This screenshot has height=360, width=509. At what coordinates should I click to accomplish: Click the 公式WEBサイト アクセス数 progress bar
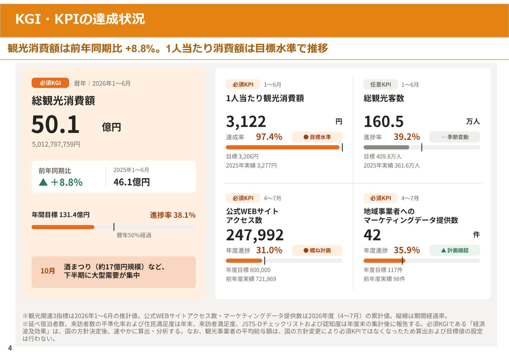pos(284,261)
